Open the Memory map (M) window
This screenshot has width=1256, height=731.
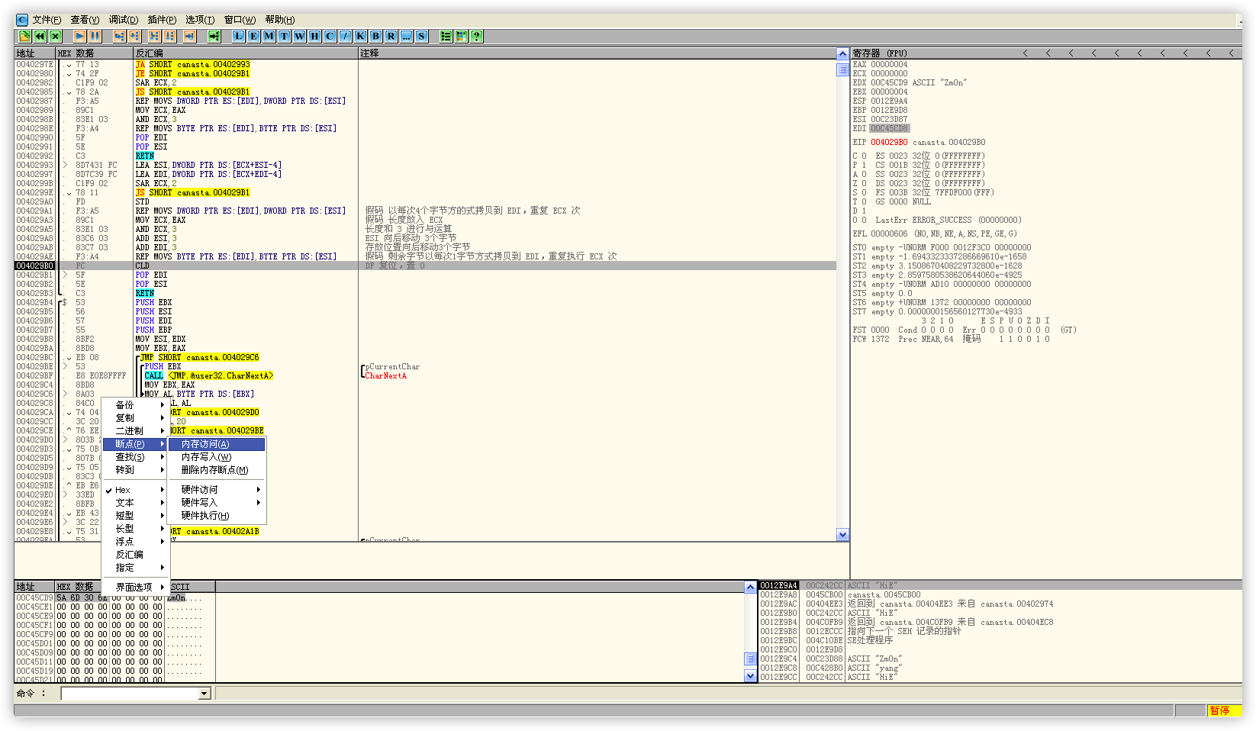(x=269, y=36)
